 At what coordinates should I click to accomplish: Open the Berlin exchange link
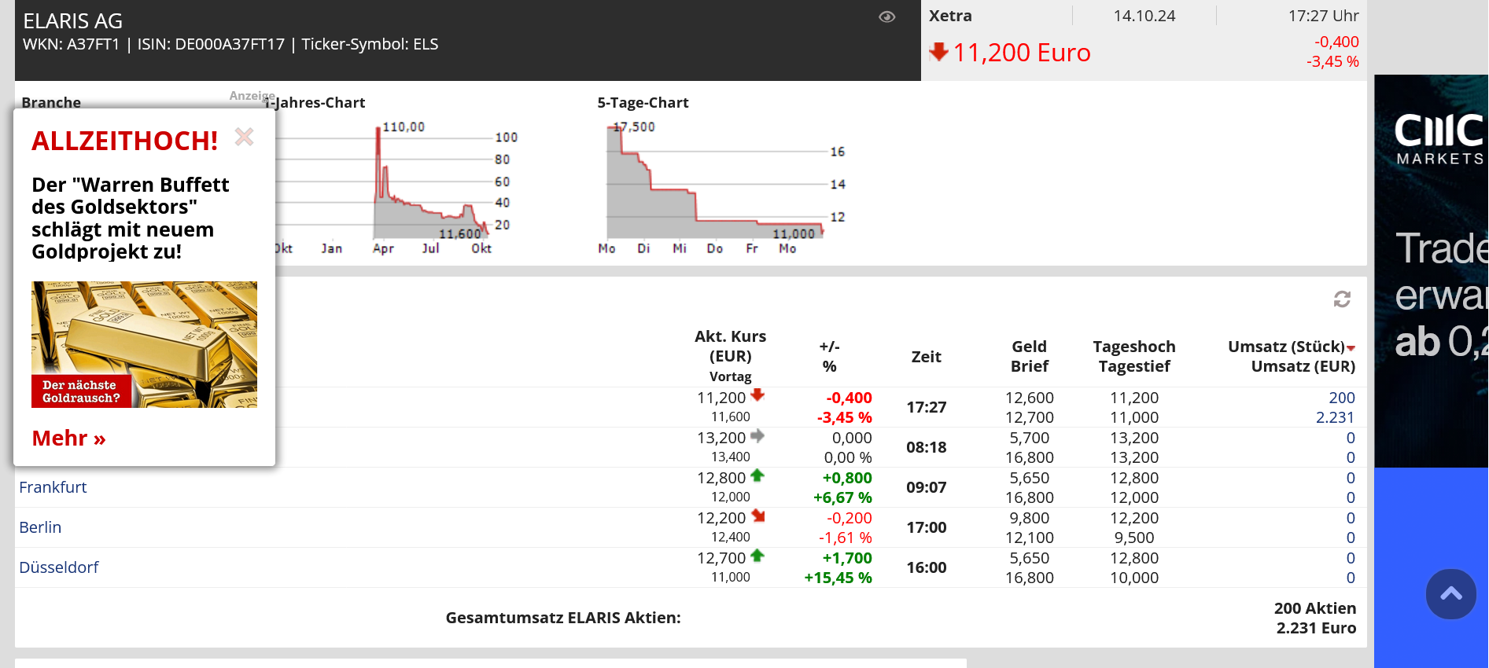point(40,527)
